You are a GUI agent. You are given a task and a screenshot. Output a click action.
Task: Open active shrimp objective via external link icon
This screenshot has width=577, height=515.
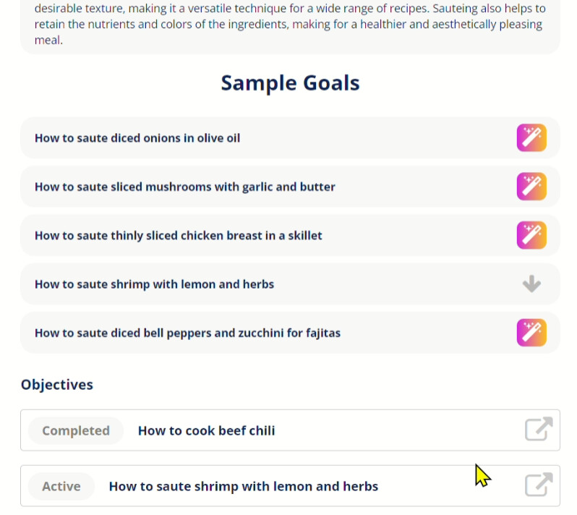[539, 485]
